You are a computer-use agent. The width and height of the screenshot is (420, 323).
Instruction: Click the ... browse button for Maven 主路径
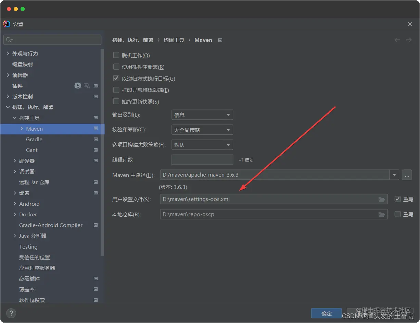click(407, 175)
